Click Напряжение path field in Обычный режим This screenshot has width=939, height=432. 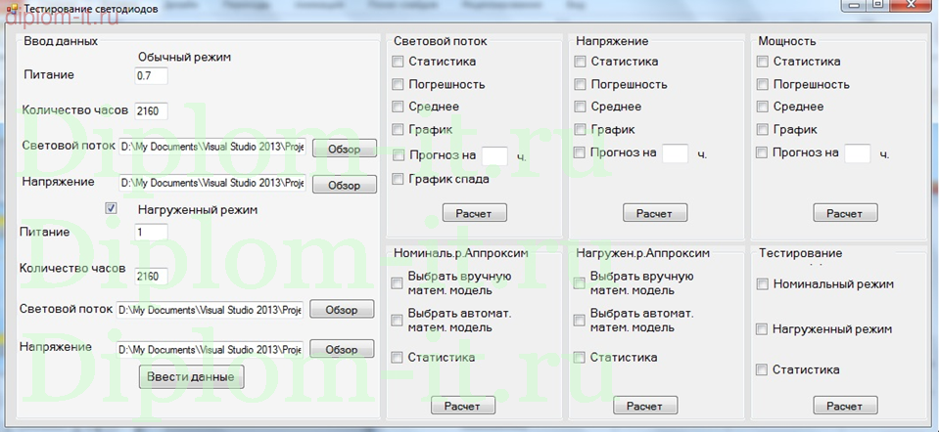point(212,183)
